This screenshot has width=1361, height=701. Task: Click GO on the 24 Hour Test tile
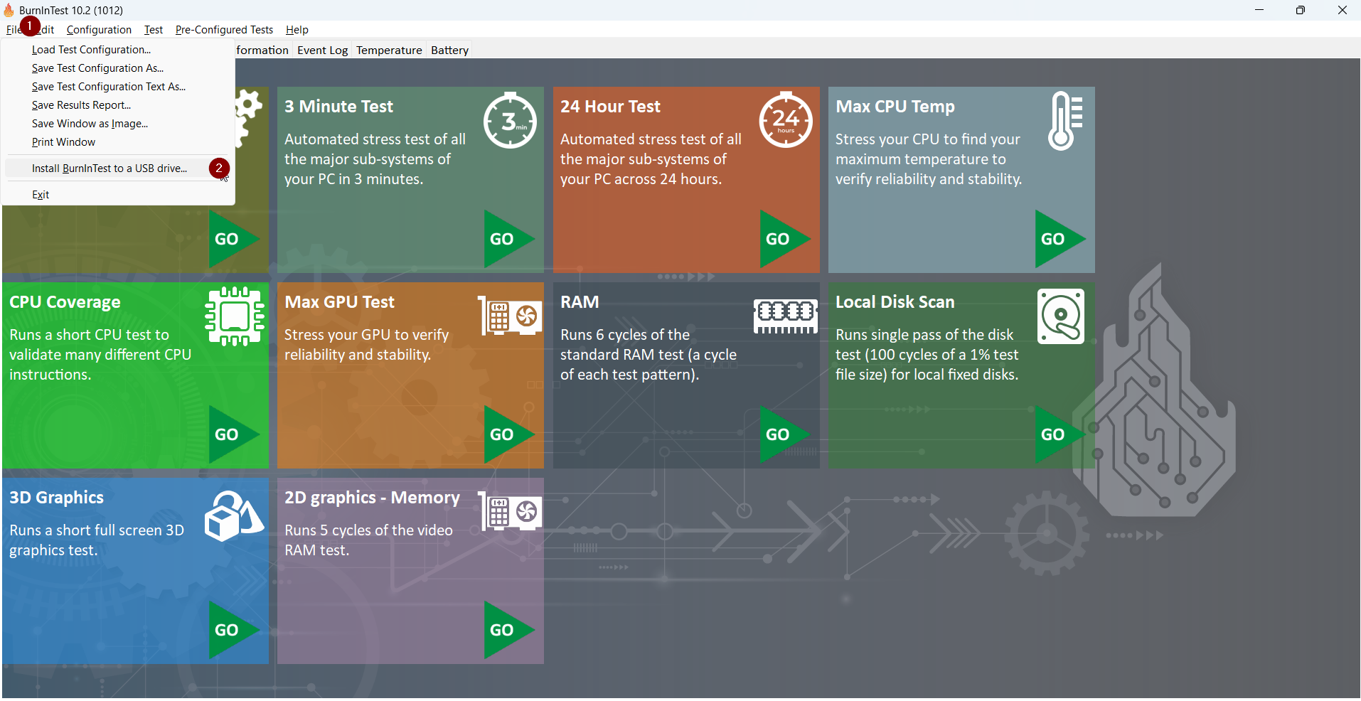click(x=784, y=239)
